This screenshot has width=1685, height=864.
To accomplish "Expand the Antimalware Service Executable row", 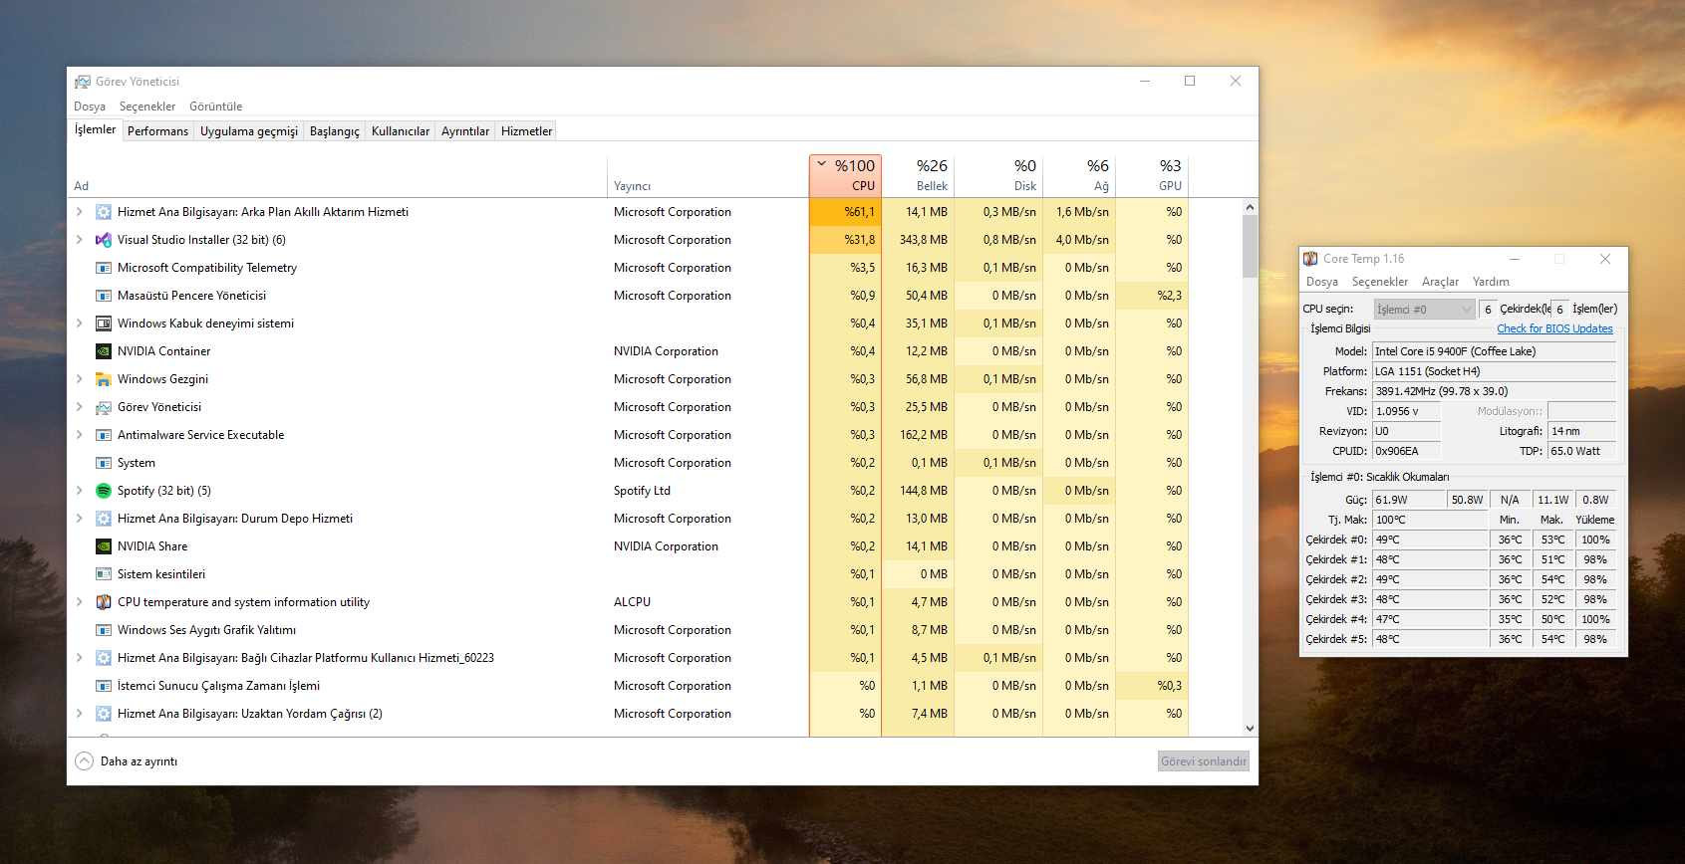I will point(80,435).
